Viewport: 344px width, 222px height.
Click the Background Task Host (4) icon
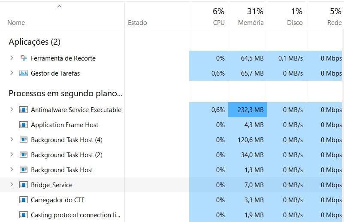point(24,140)
